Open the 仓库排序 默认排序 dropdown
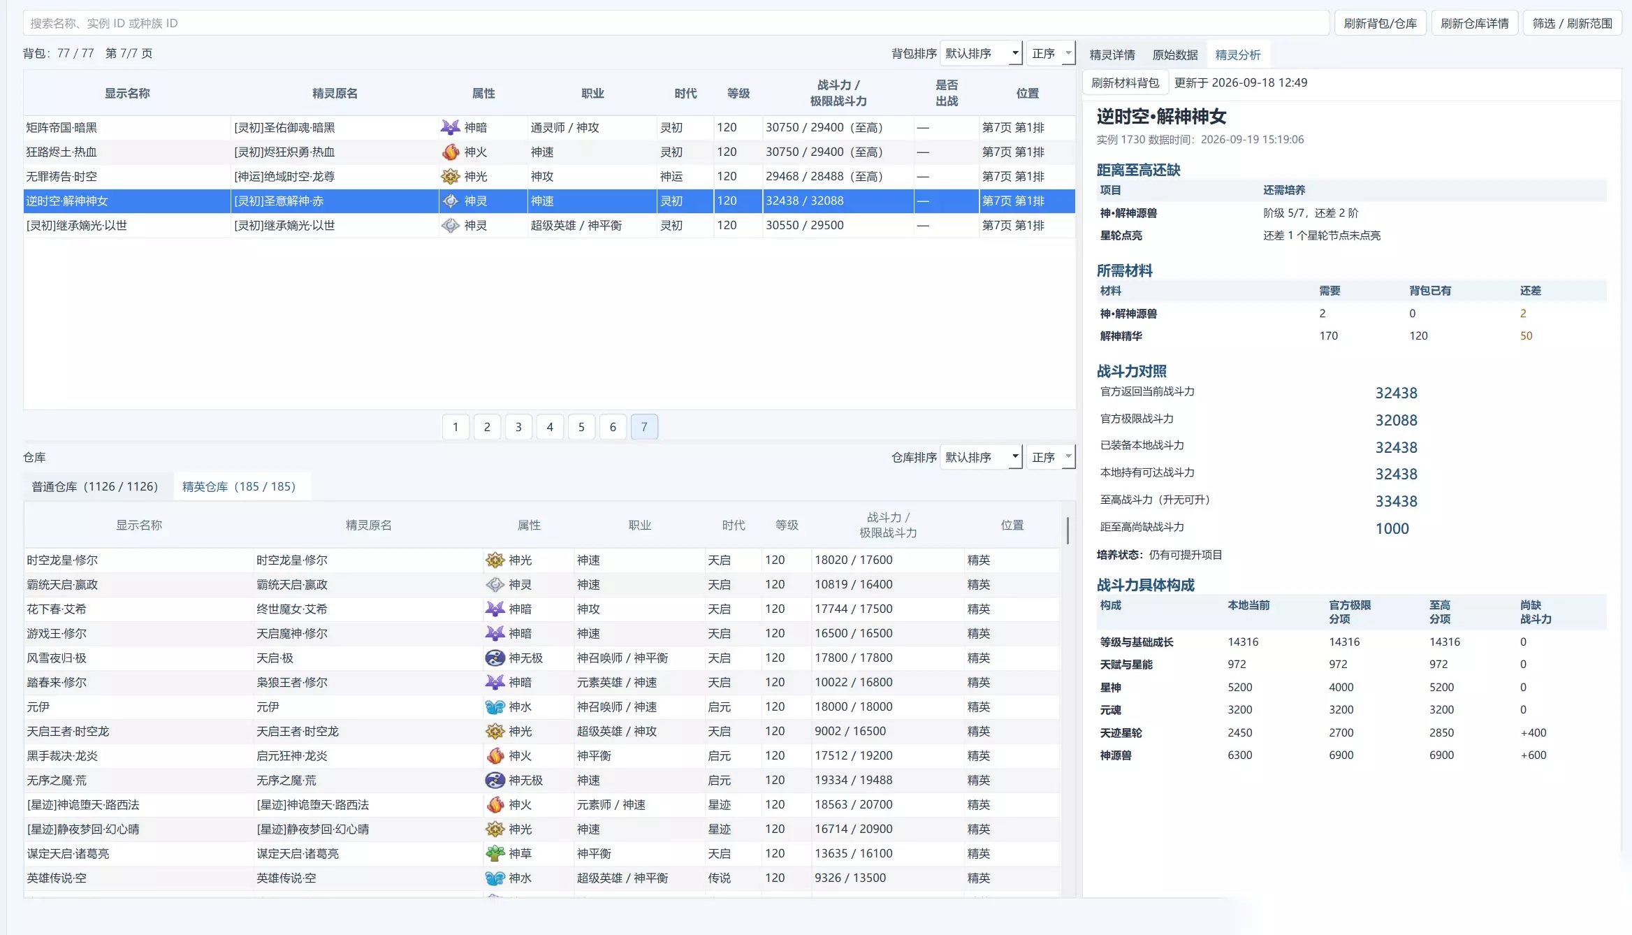1632x935 pixels. coord(981,457)
